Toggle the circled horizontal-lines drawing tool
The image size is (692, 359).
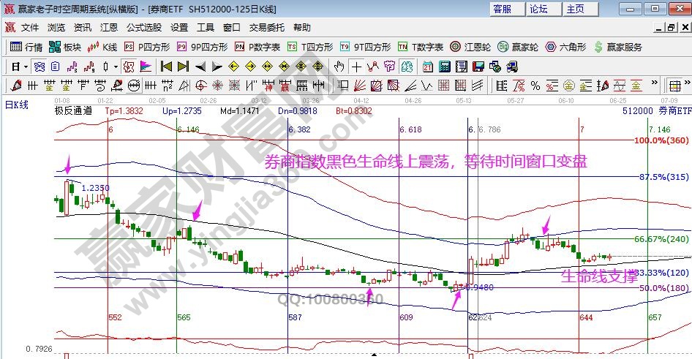coord(134,84)
